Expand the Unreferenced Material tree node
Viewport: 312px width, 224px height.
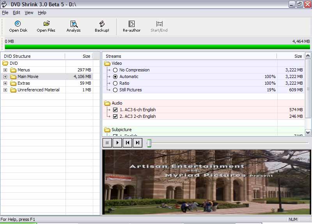click(5, 90)
